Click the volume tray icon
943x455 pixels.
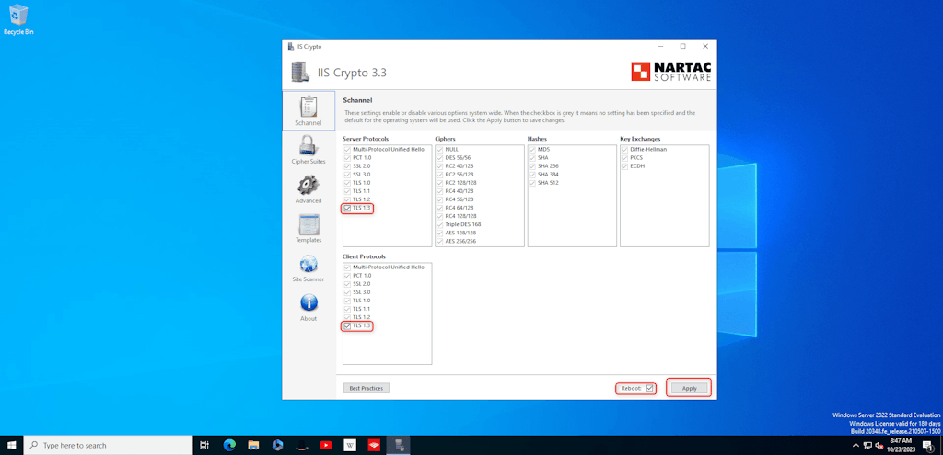879,446
